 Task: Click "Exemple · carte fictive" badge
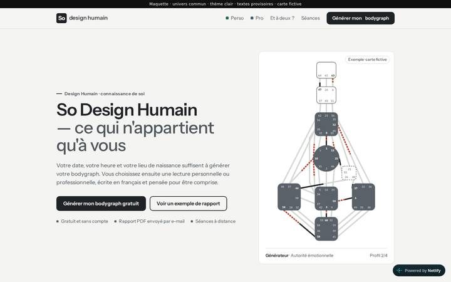click(367, 60)
